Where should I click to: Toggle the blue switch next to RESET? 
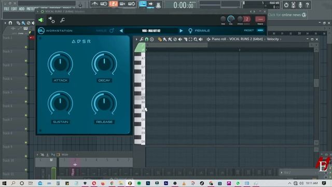click(x=260, y=30)
